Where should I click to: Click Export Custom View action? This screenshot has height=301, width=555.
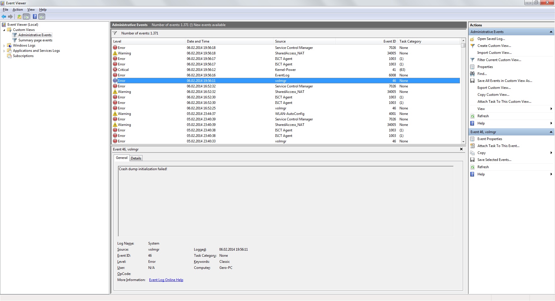(x=494, y=88)
